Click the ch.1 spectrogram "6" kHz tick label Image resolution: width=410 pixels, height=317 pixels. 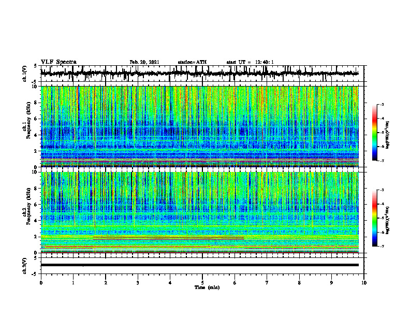[x=36, y=119]
